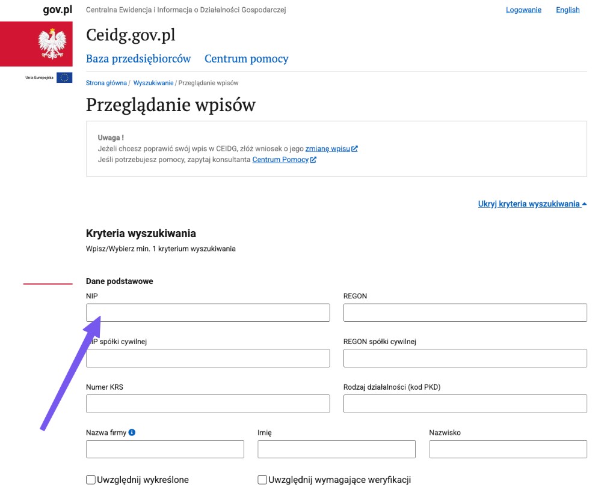Open the zmianę wpisu external link
This screenshot has height=502, width=616.
[331, 149]
